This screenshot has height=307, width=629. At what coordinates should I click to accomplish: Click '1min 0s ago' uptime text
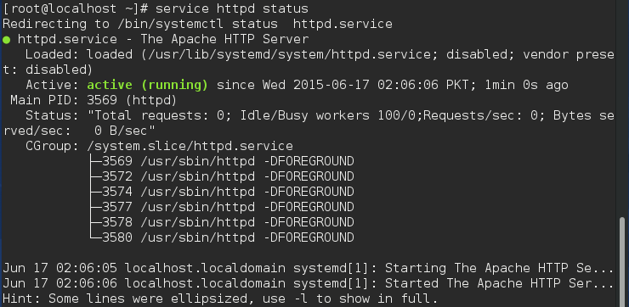[526, 85]
